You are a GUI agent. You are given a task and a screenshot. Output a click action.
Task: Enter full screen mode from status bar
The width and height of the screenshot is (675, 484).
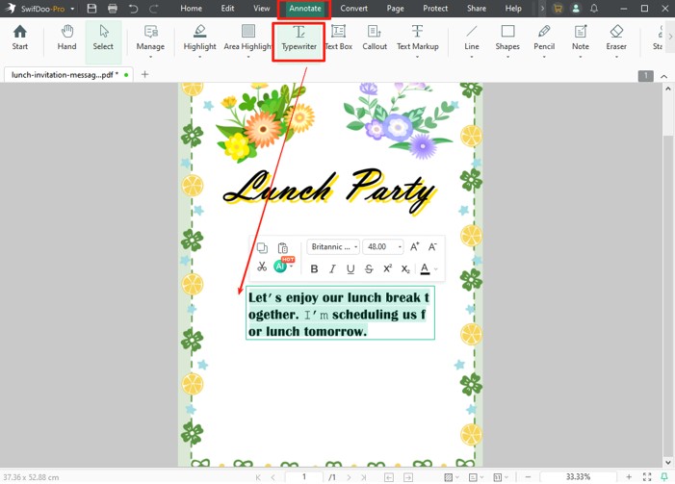(x=647, y=476)
